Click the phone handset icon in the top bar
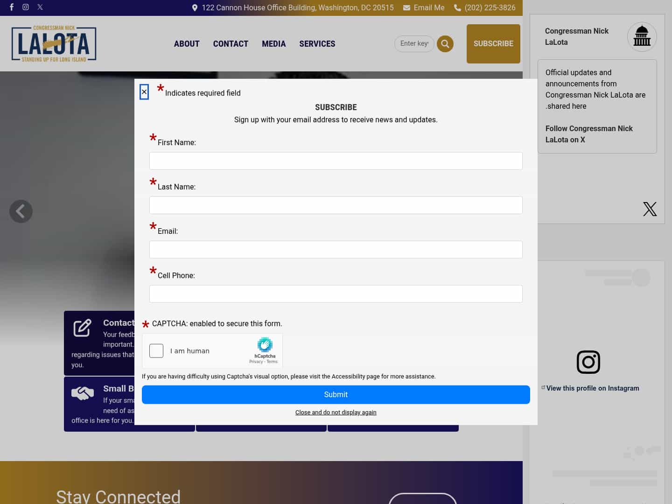Viewport: 672px width, 504px height. click(x=457, y=8)
